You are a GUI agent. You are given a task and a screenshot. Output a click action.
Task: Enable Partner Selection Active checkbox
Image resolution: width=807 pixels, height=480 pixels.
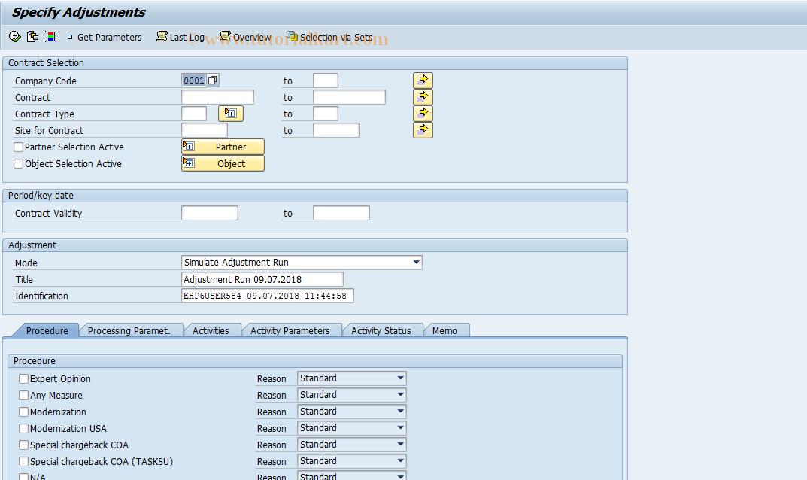tap(19, 147)
